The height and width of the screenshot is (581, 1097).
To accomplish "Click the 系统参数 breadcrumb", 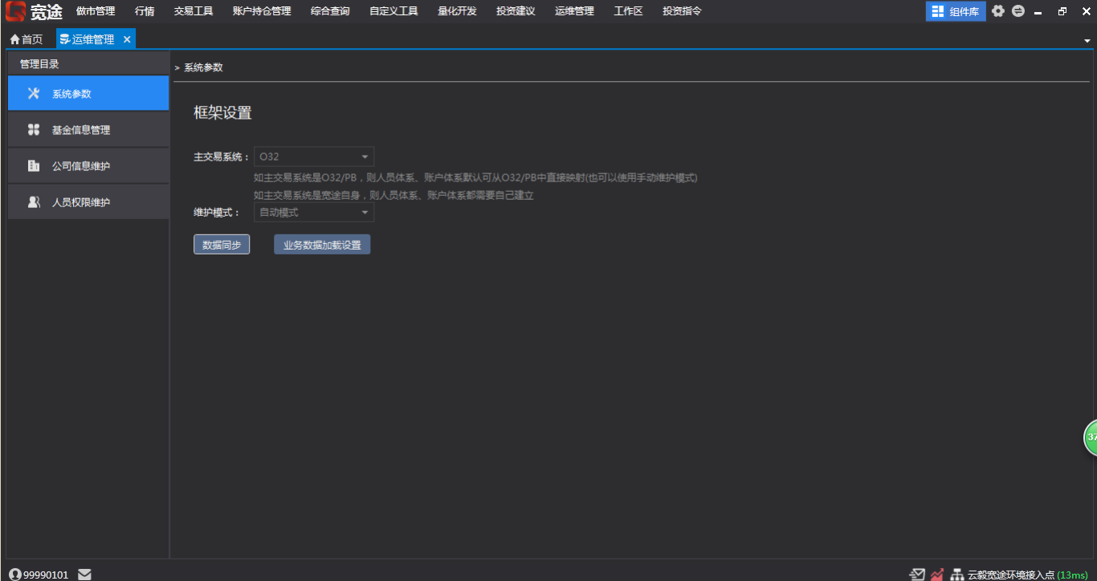I will coord(203,67).
